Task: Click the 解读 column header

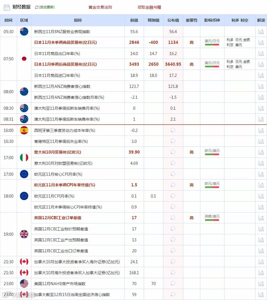Action: 261,20
